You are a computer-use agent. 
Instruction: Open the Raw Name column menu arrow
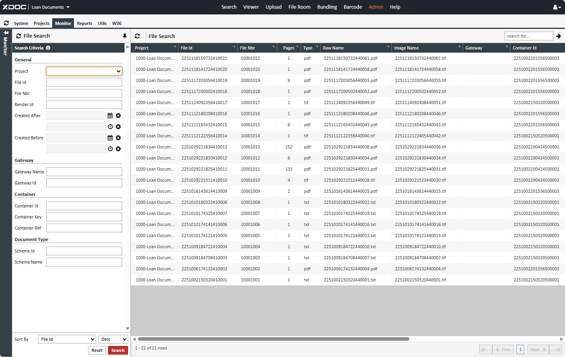[388, 47]
